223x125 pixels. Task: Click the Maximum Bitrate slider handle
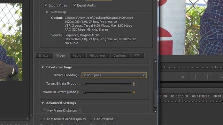[x=84, y=92]
